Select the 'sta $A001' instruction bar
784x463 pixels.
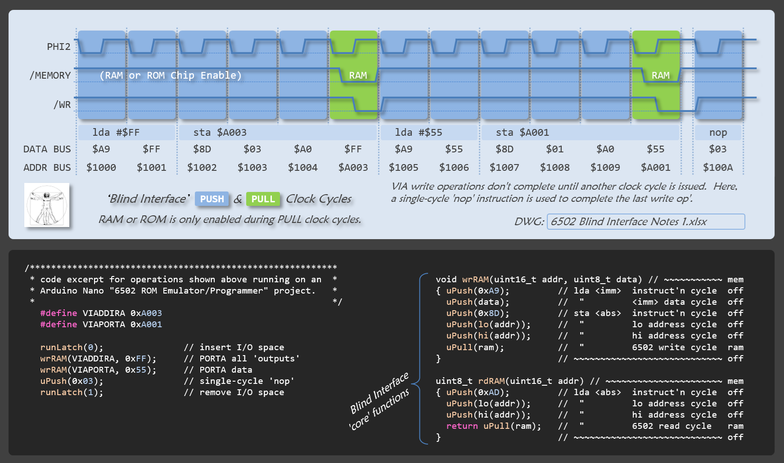tap(580, 133)
